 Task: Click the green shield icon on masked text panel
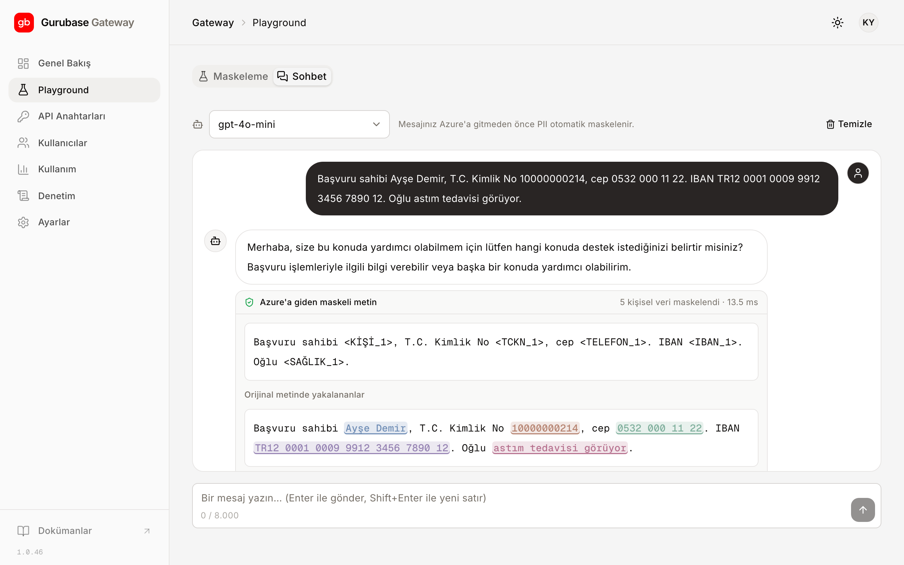tap(249, 302)
